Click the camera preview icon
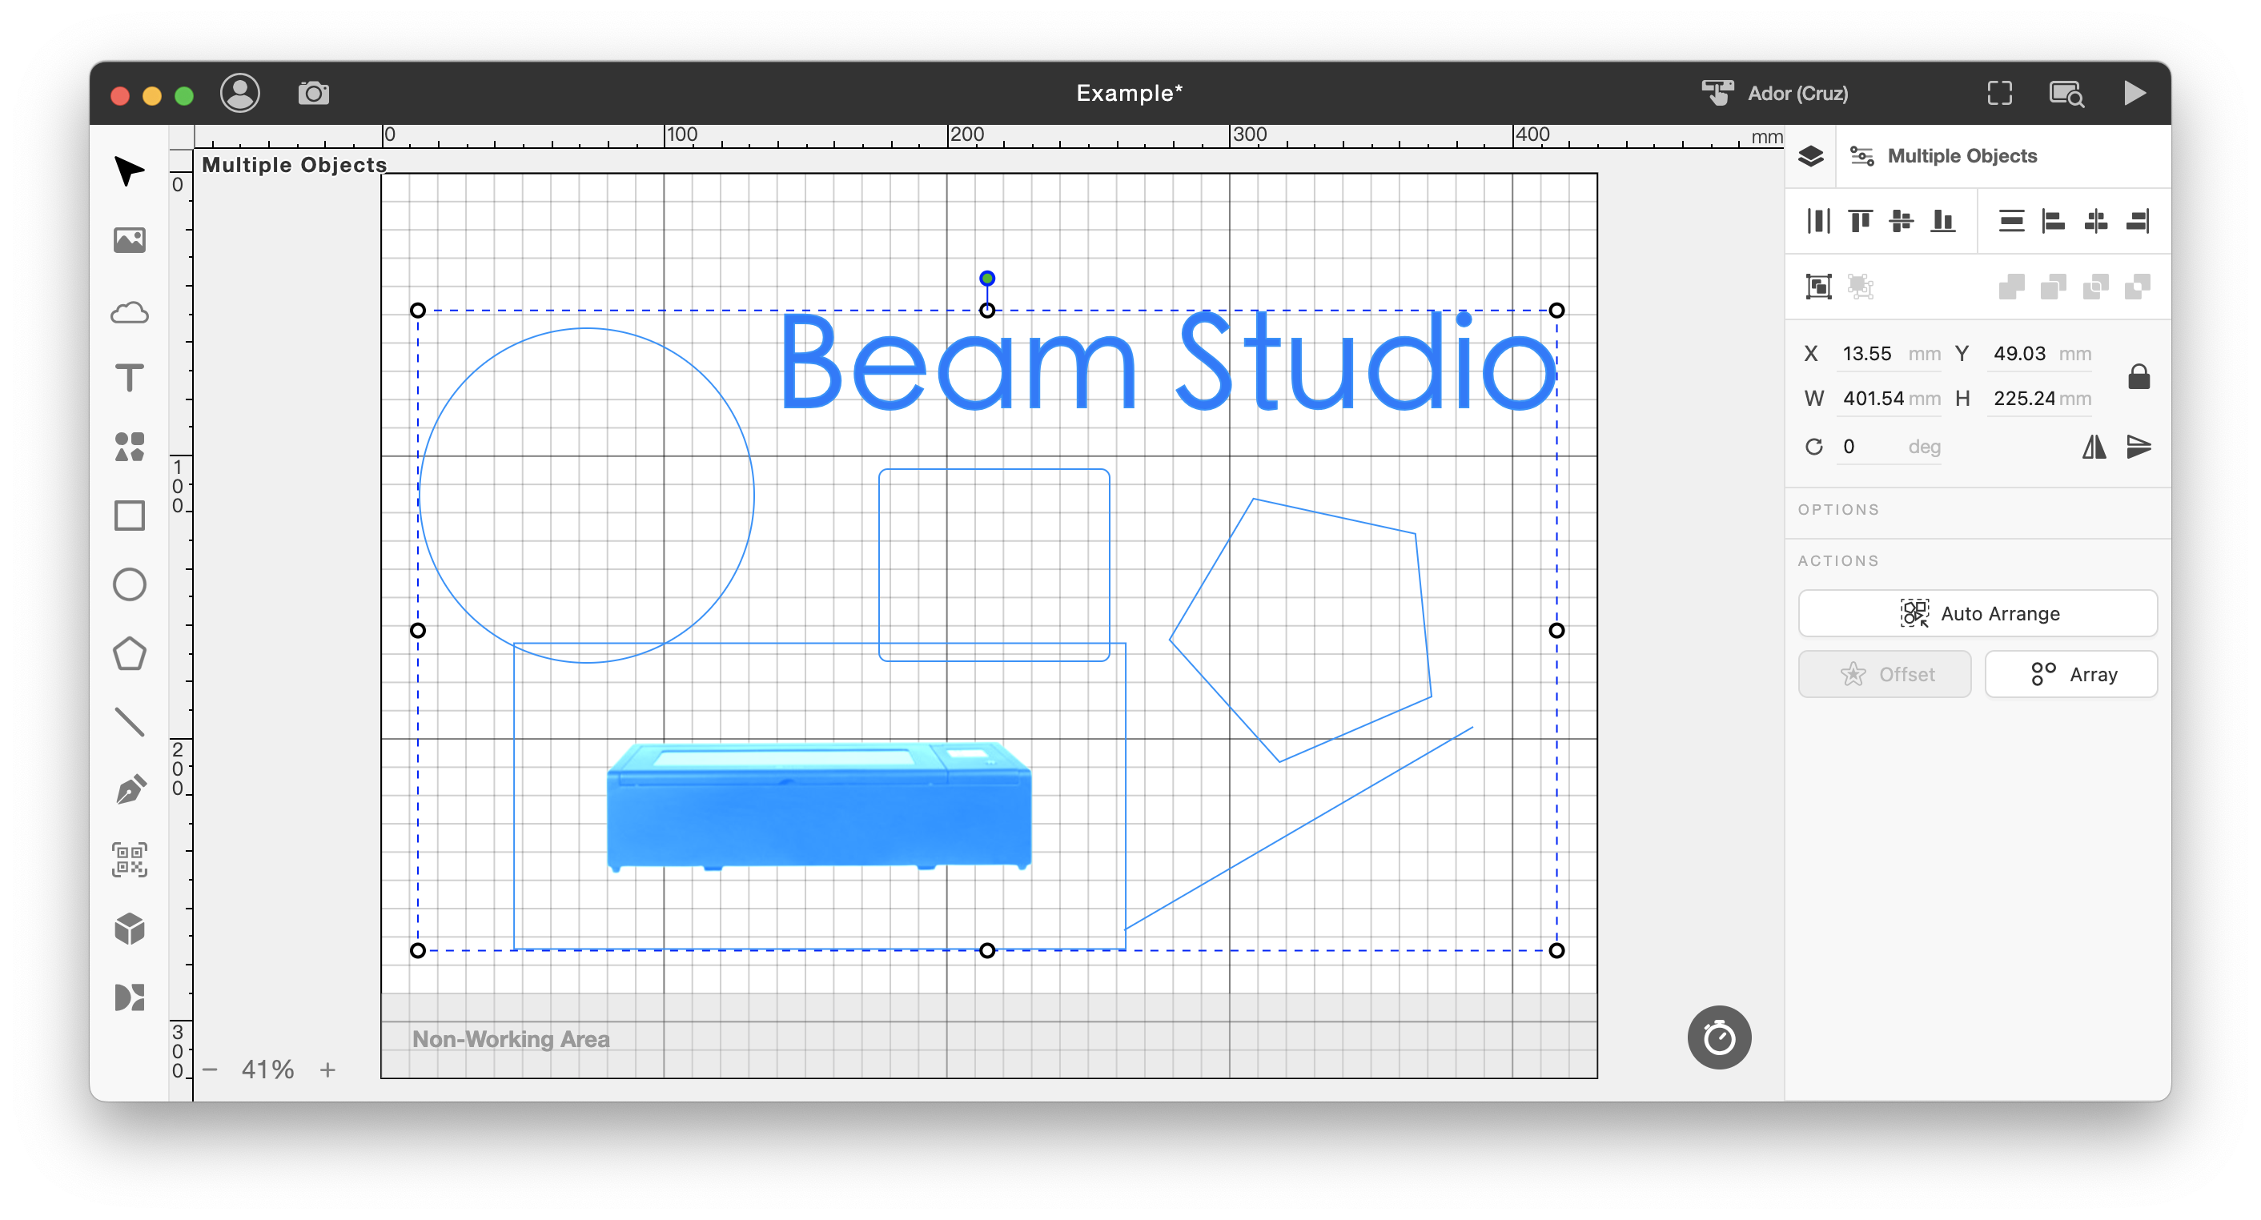This screenshot has height=1220, width=2261. 313,92
